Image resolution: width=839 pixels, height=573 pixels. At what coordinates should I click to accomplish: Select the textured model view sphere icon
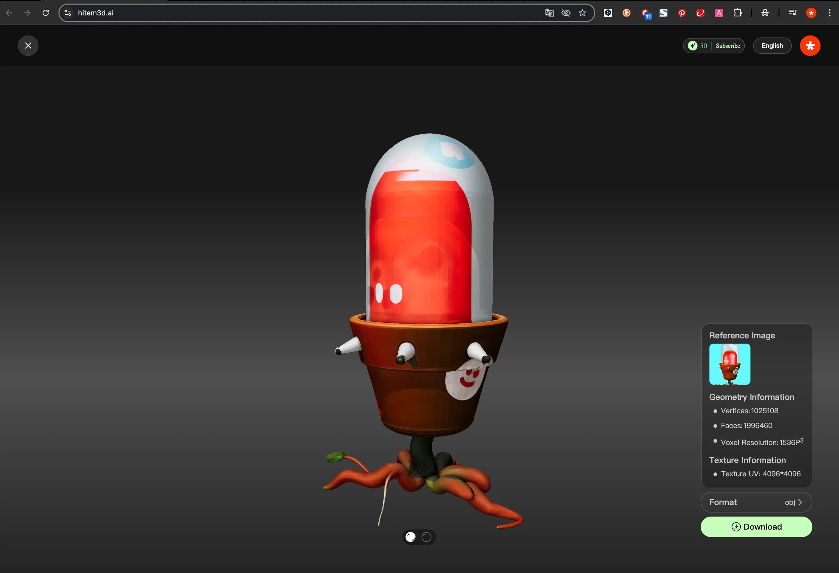tap(410, 537)
